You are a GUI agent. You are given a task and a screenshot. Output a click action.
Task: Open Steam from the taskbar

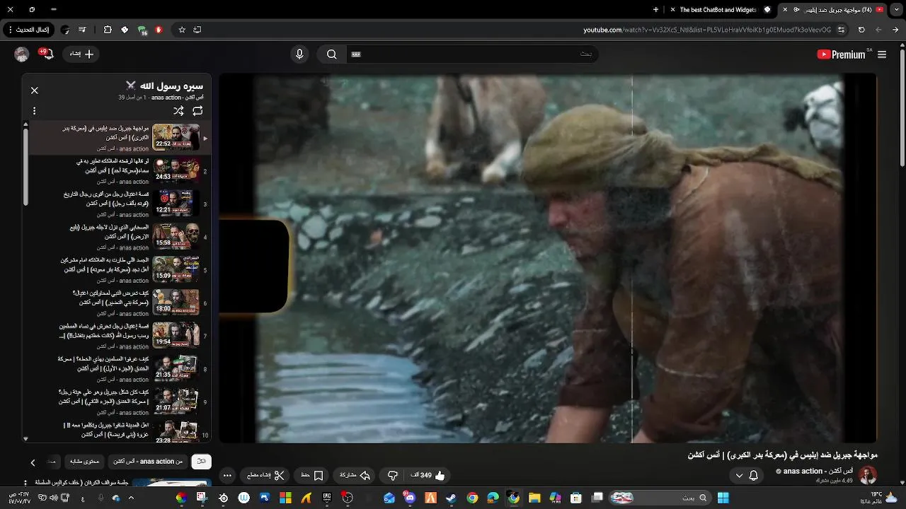coord(451,498)
